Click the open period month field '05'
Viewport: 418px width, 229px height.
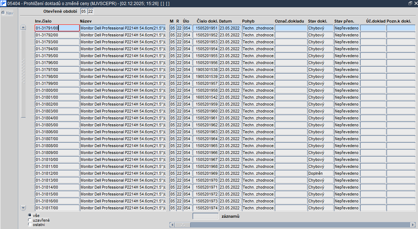(x=84, y=11)
